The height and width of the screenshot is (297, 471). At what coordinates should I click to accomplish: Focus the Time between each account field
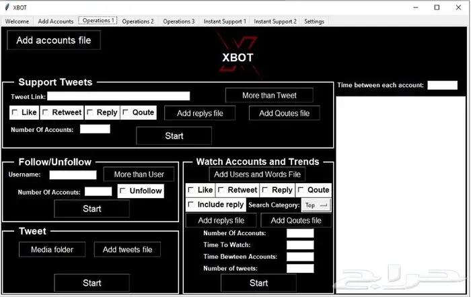pos(443,85)
